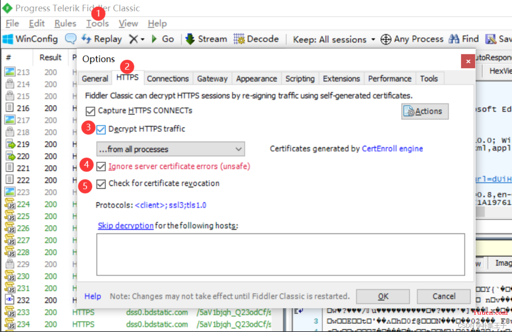The image size is (512, 332).
Task: Open the Help menu
Action: pos(157,23)
